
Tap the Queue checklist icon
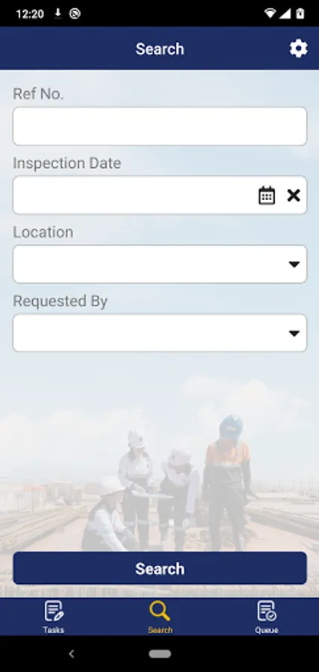pos(266,611)
